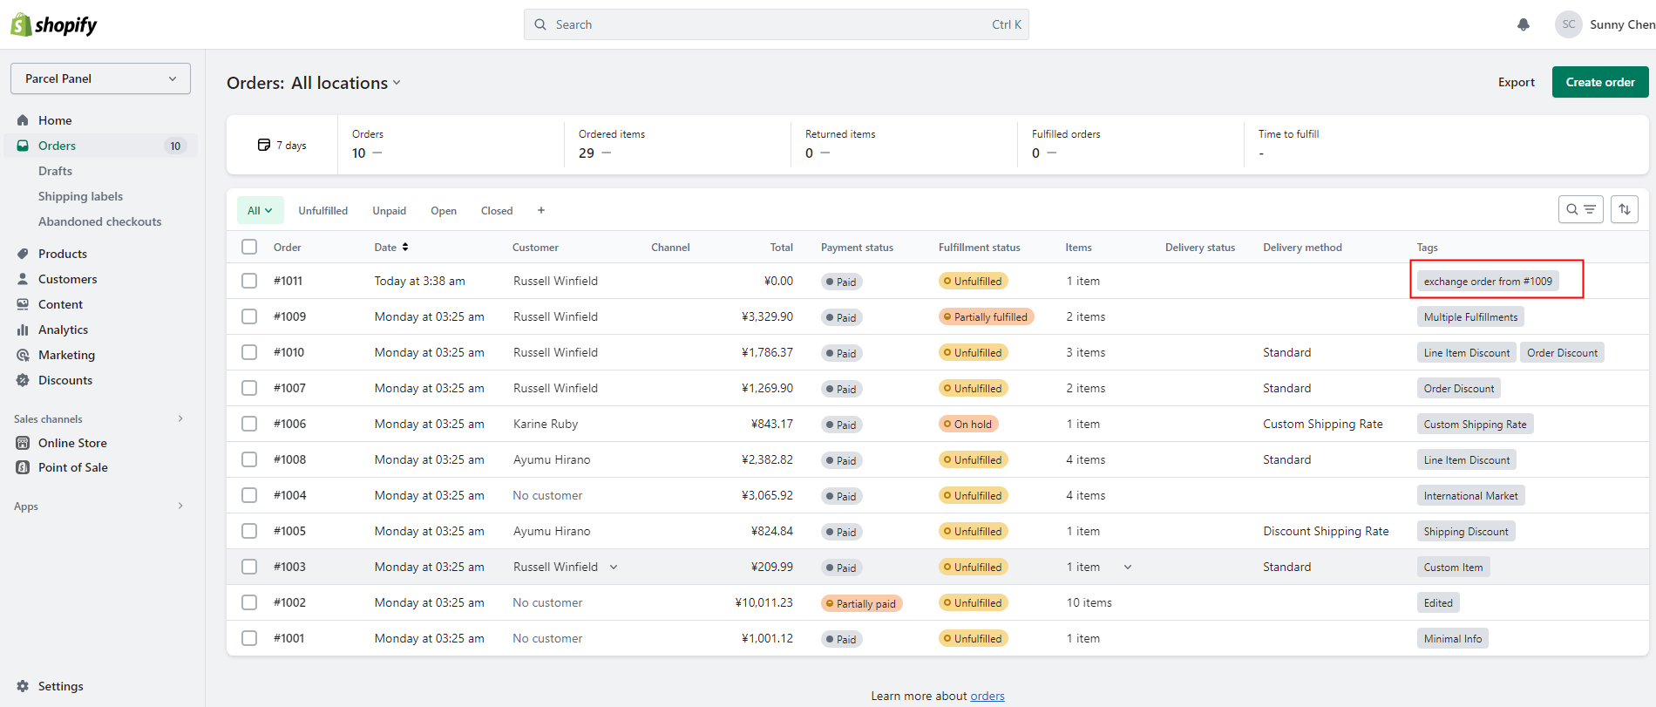Screen dimensions: 1656x707
Task: Open the search and filter orders icon
Action: click(1580, 209)
